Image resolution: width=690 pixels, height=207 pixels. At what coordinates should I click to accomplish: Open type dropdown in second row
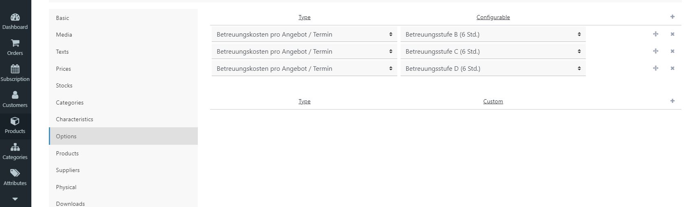click(x=304, y=51)
